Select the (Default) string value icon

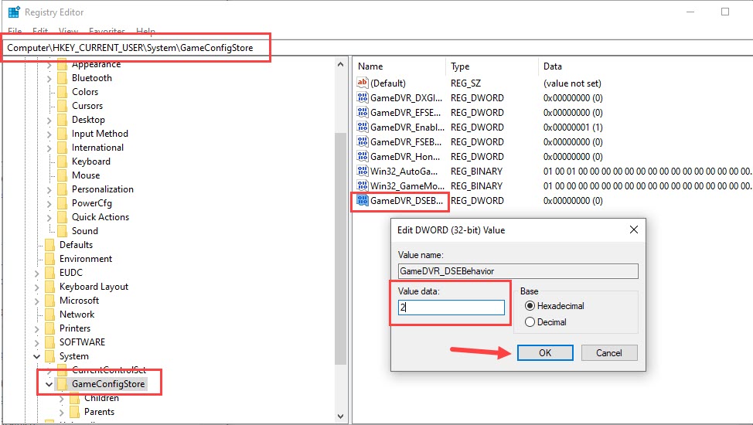[362, 83]
